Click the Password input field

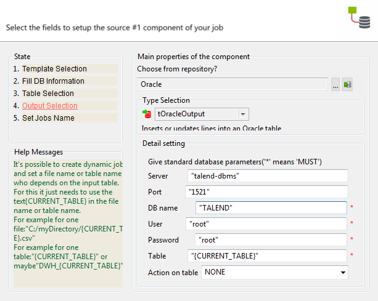click(x=271, y=240)
